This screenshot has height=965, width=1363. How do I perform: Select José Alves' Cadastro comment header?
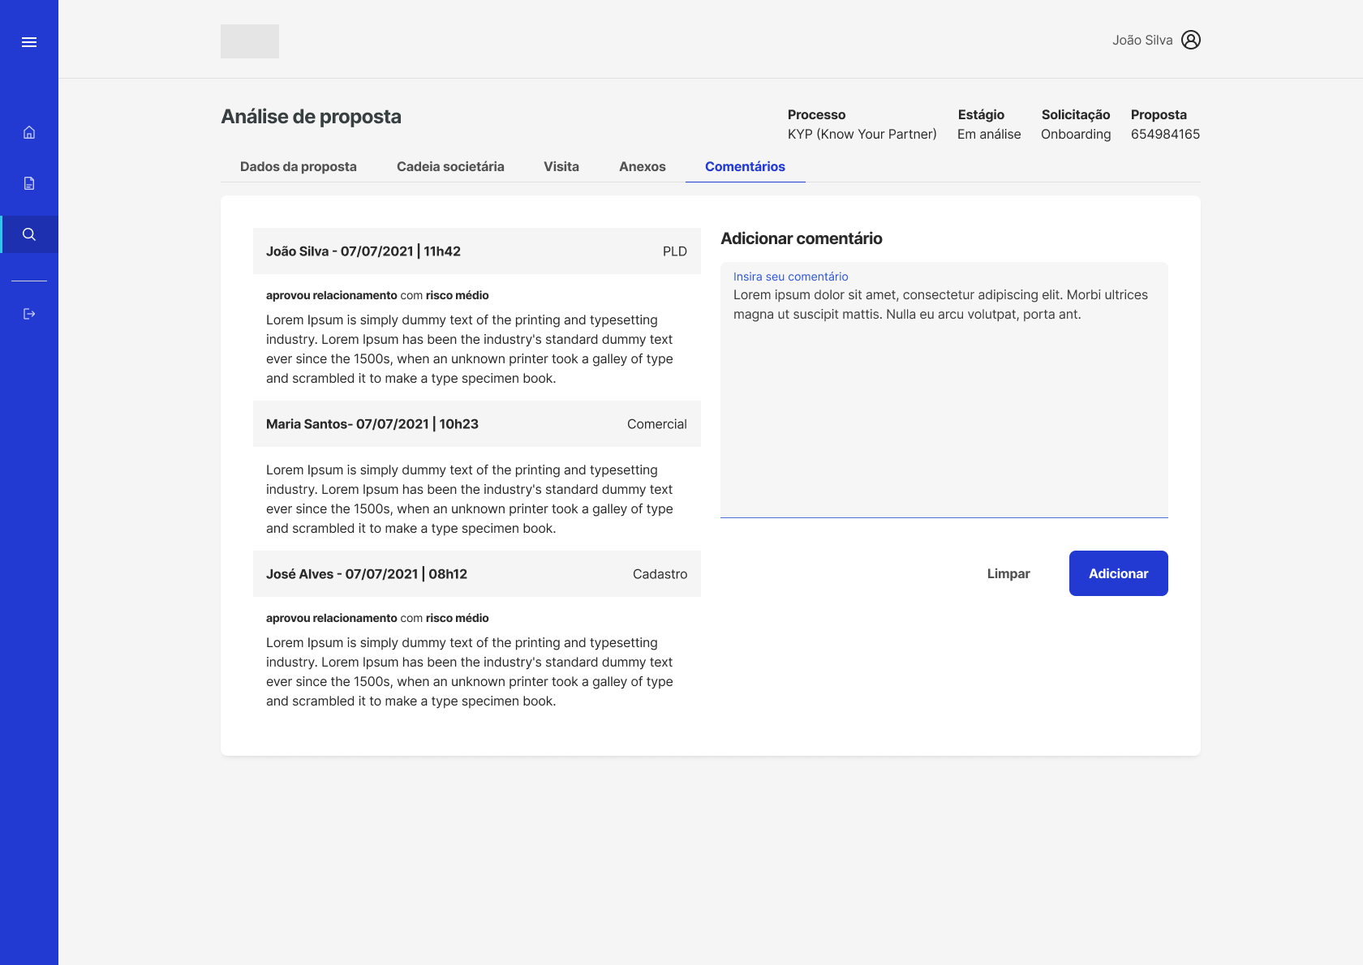[x=476, y=574]
